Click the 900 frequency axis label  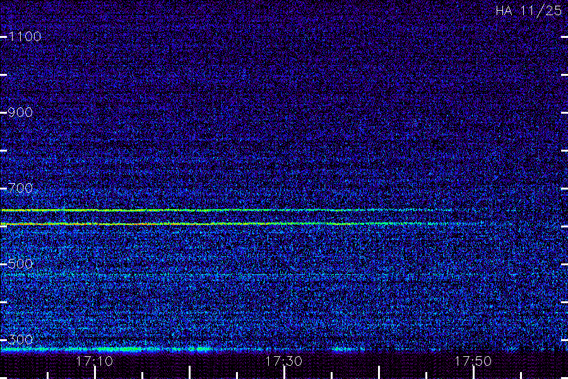click(20, 112)
